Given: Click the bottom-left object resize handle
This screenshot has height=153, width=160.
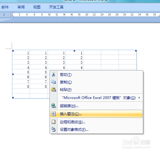Looking at the screenshot, I should pyautogui.click(x=13, y=98).
